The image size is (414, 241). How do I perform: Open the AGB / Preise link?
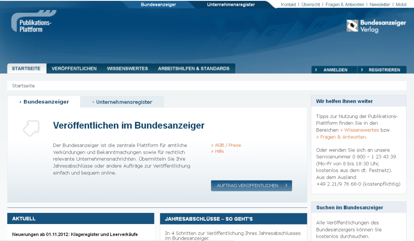click(x=226, y=145)
